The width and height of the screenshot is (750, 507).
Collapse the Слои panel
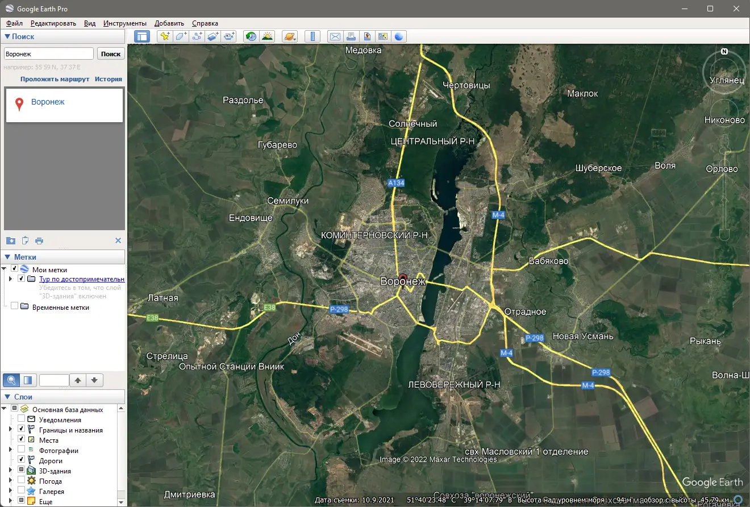click(x=7, y=397)
